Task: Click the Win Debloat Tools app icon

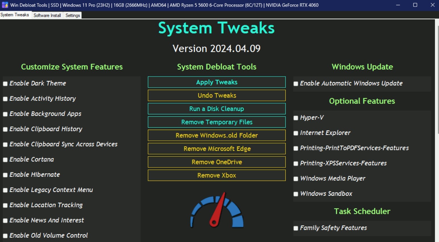Action: [x=5, y=5]
